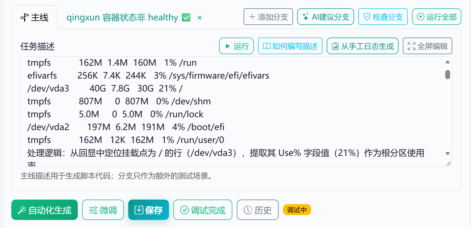Switch to the 主线 tab
The image size is (471, 228).
pos(34,17)
